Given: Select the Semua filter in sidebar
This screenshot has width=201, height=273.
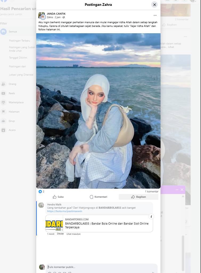Looking at the screenshot, I should click(x=18, y=31).
